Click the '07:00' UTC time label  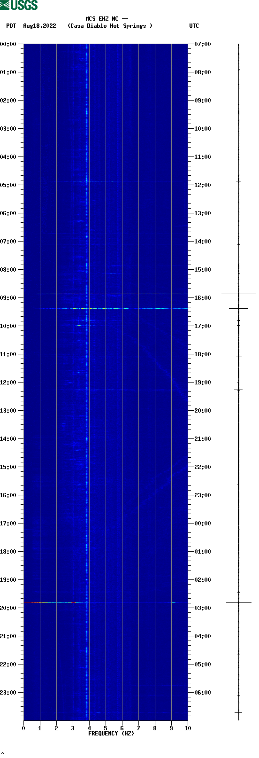203,44
